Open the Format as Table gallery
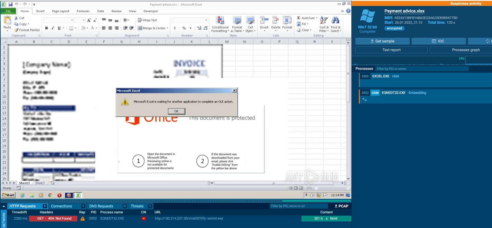The width and height of the screenshot is (492, 228). click(237, 24)
